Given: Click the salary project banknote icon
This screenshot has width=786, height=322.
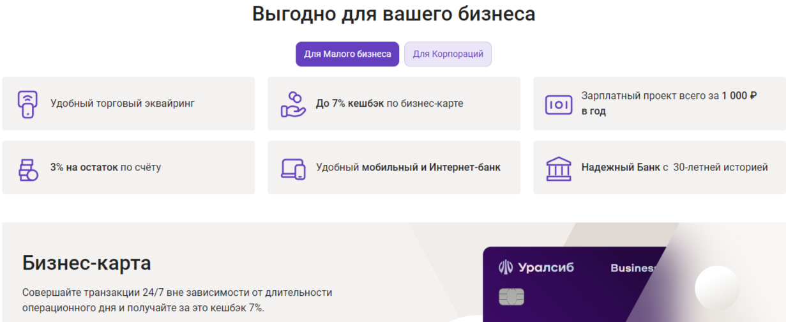Looking at the screenshot, I should point(559,104).
